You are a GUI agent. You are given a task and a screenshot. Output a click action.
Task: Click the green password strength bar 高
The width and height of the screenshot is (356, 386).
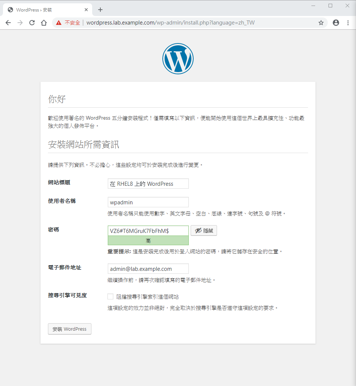click(148, 240)
